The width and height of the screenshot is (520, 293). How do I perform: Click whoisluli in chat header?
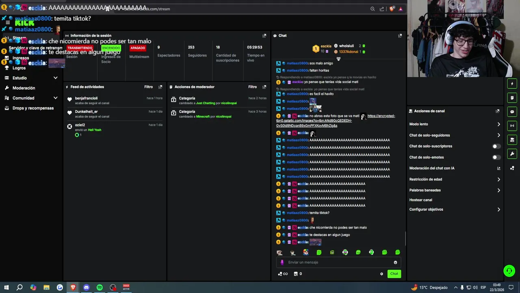[x=347, y=46]
